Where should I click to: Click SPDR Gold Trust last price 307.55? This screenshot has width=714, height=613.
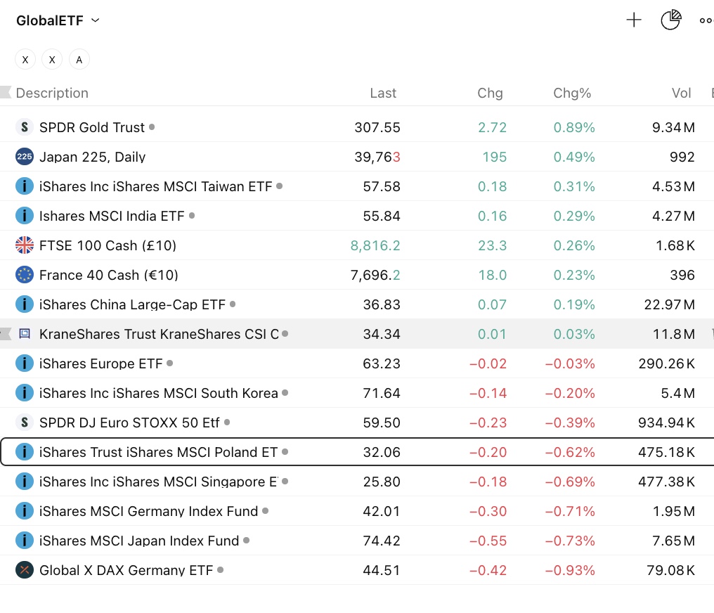(377, 127)
